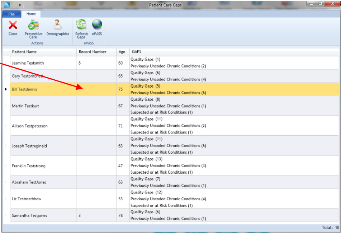Open the File tab

pyautogui.click(x=11, y=14)
